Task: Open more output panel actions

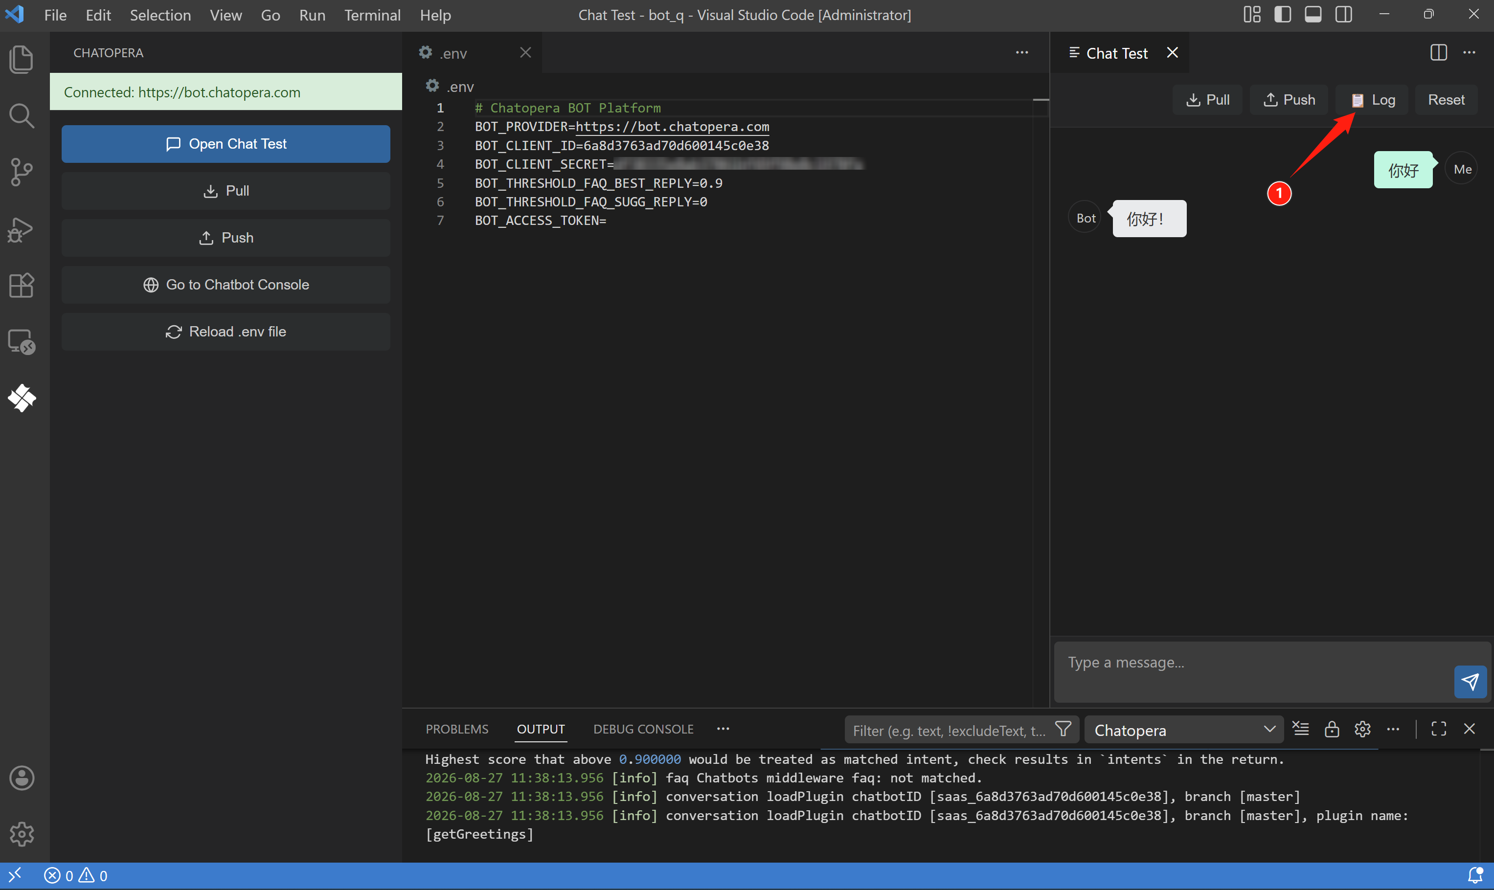Action: [x=1393, y=729]
